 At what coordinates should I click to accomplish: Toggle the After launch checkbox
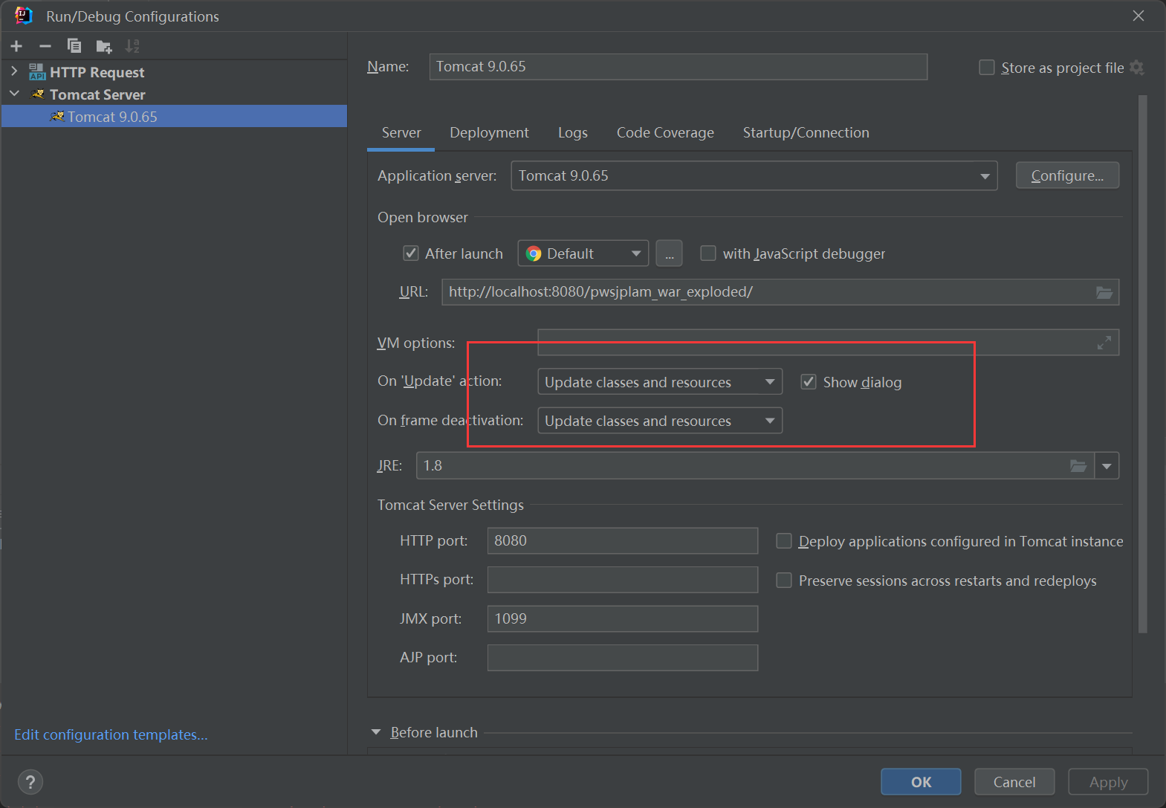pyautogui.click(x=410, y=253)
